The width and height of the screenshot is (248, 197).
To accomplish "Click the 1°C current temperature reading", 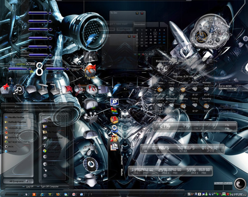I will 162,69.
